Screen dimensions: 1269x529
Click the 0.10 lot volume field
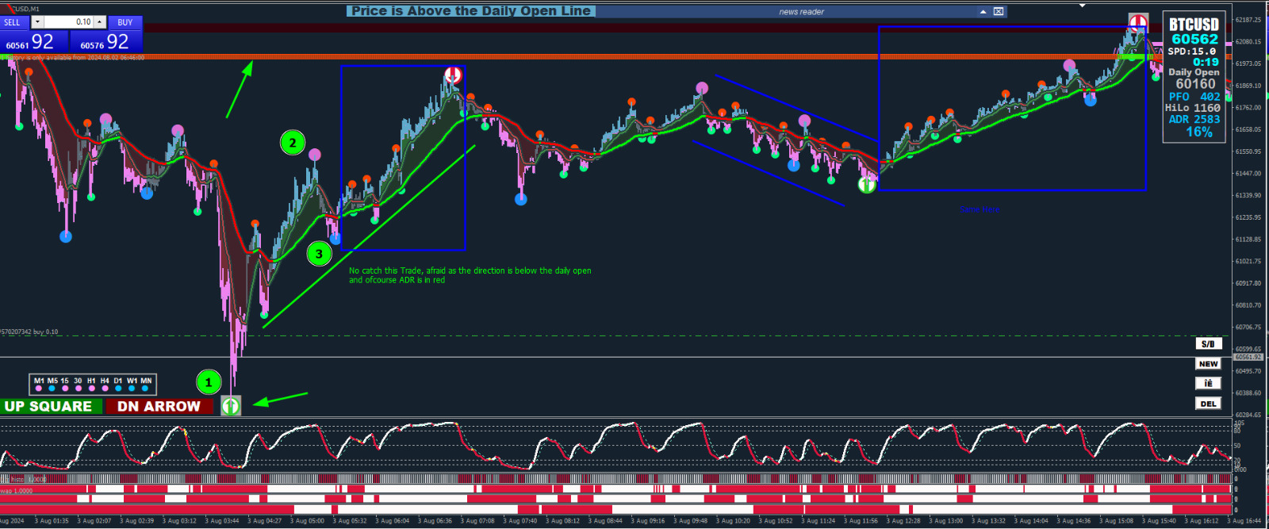click(69, 22)
